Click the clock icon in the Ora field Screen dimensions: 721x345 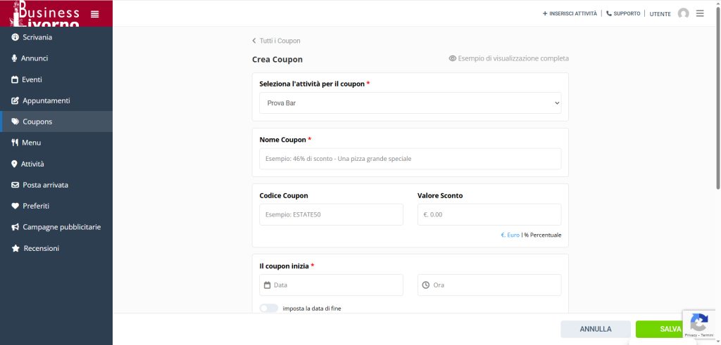[425, 285]
